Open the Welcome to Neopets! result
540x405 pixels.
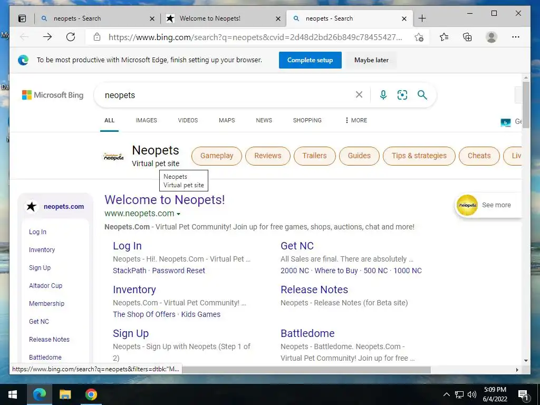(x=165, y=200)
